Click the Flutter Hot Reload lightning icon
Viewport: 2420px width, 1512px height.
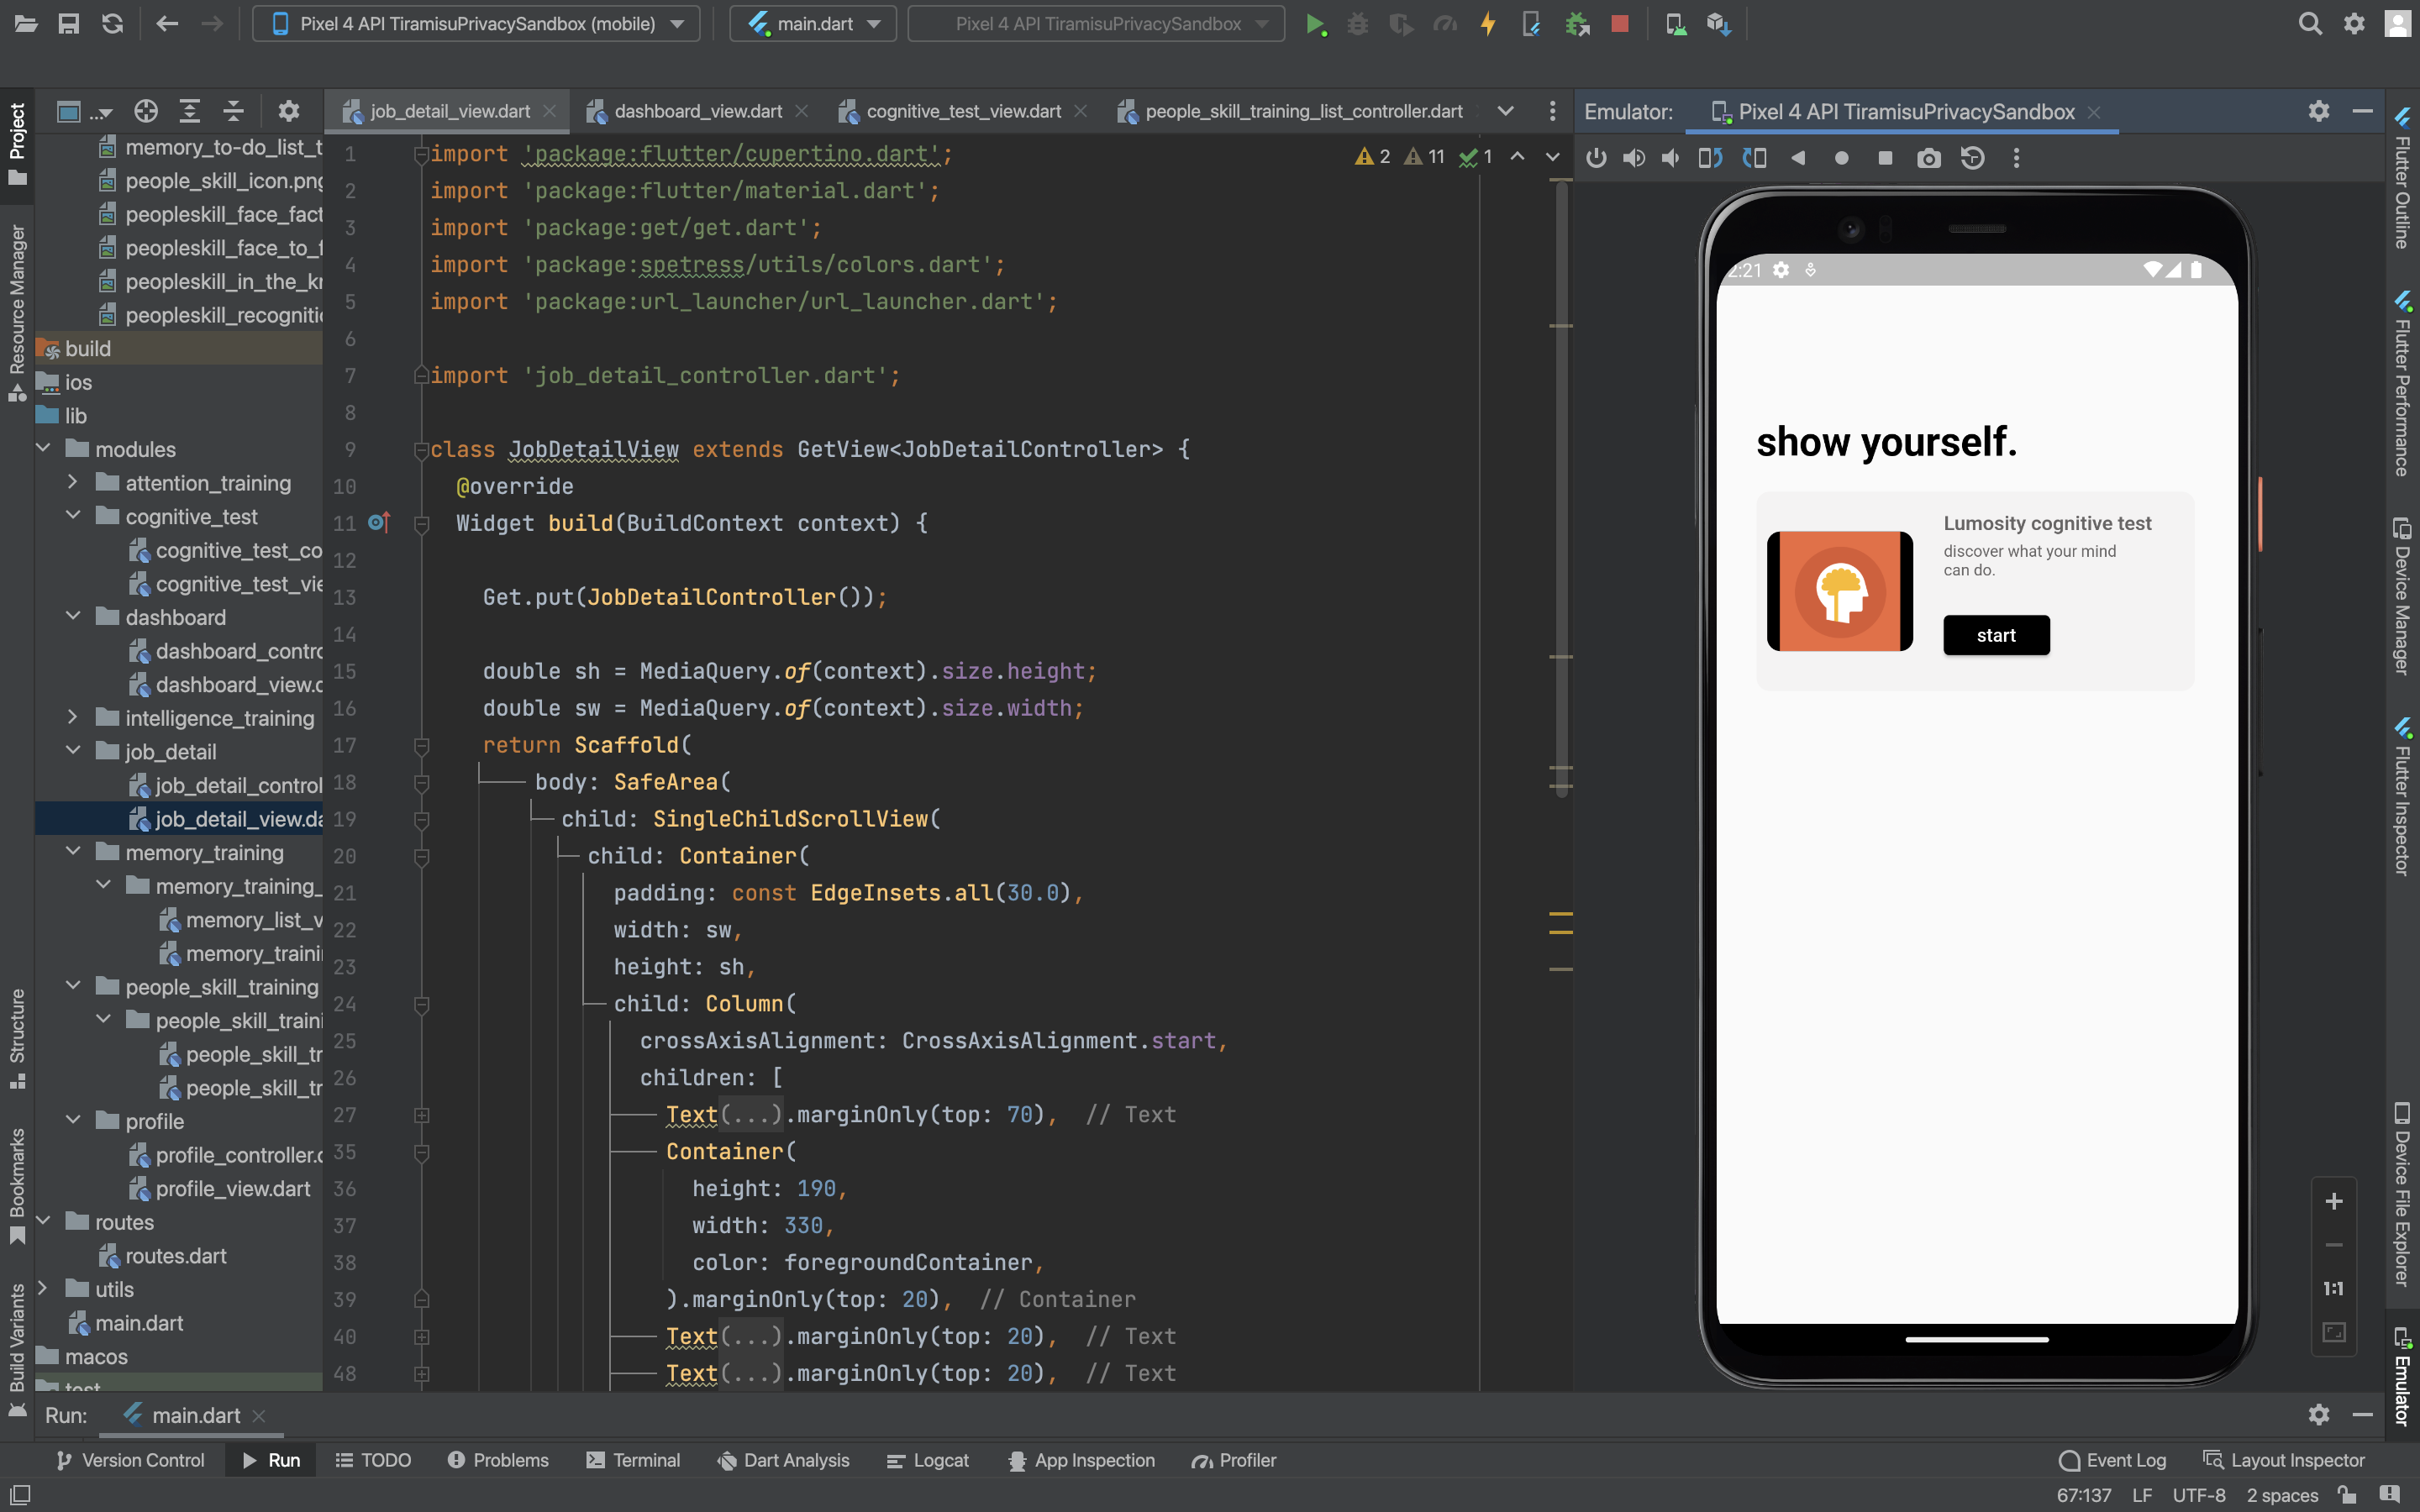click(x=1488, y=24)
